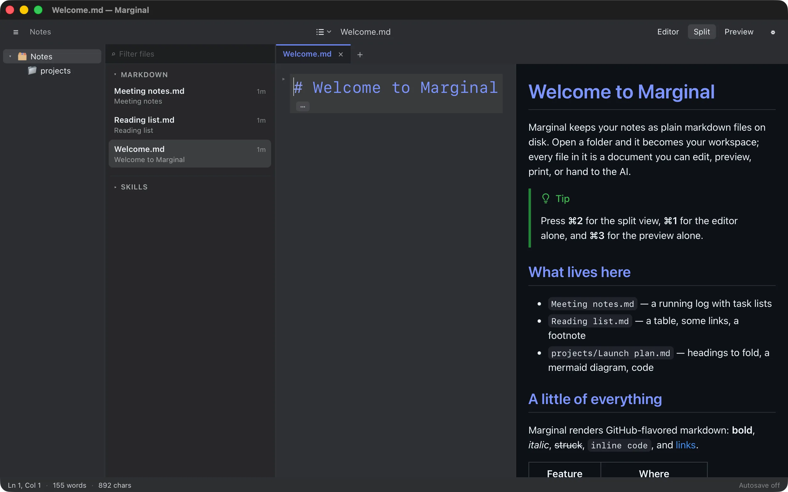788x492 pixels.
Task: Click the 'Meeting notes.md' code in preview
Action: (x=592, y=304)
